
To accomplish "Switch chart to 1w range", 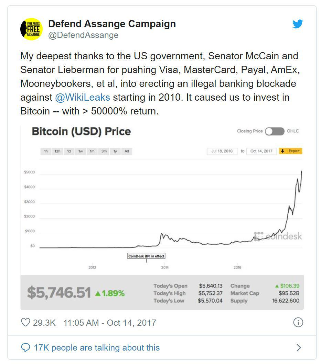I will click(81, 151).
